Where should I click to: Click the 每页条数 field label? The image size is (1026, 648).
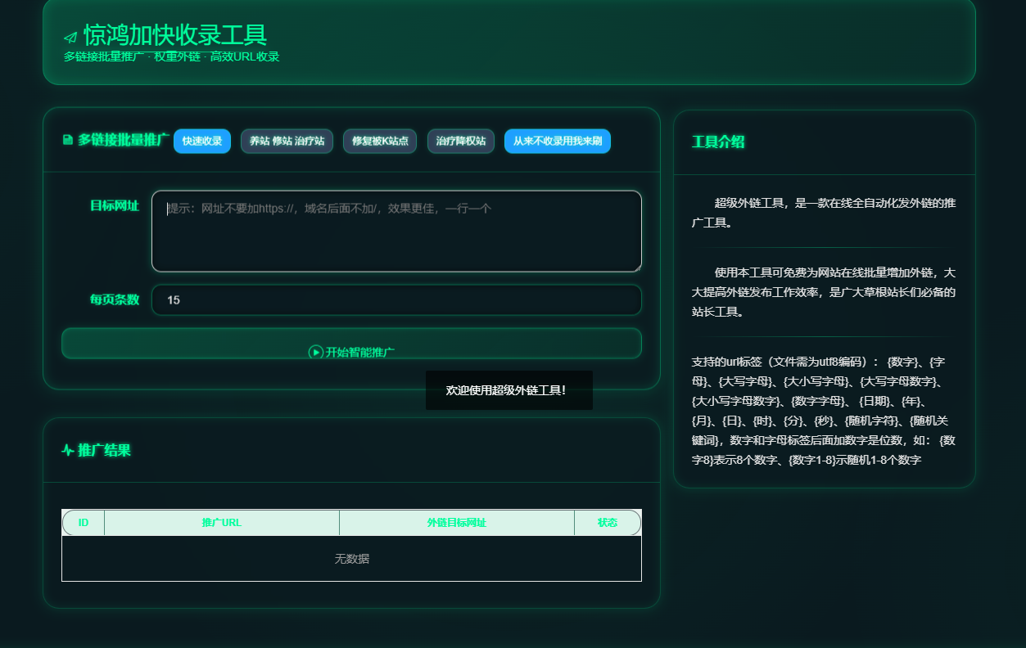pos(115,299)
